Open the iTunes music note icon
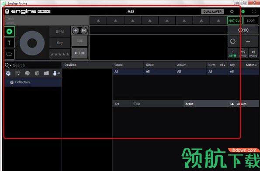This screenshot has height=171, width=260. pyautogui.click(x=28, y=73)
